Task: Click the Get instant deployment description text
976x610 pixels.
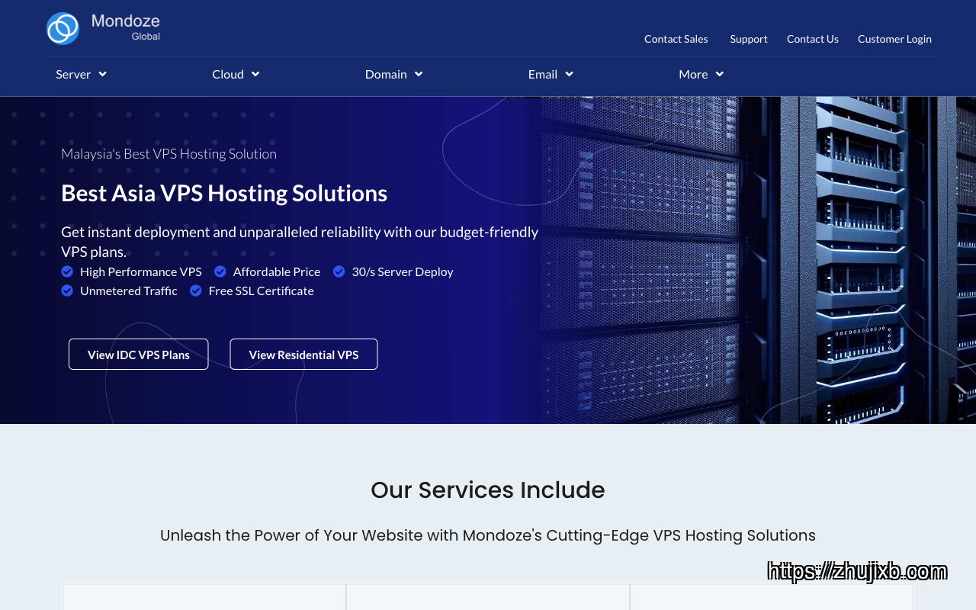Action: tap(300, 242)
